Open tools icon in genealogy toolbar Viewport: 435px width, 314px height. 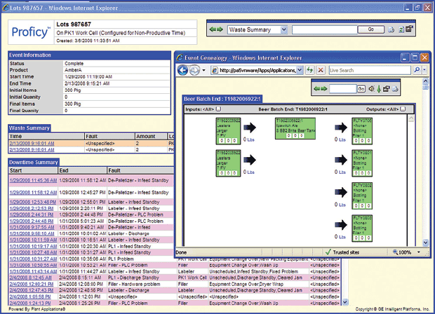click(387, 89)
